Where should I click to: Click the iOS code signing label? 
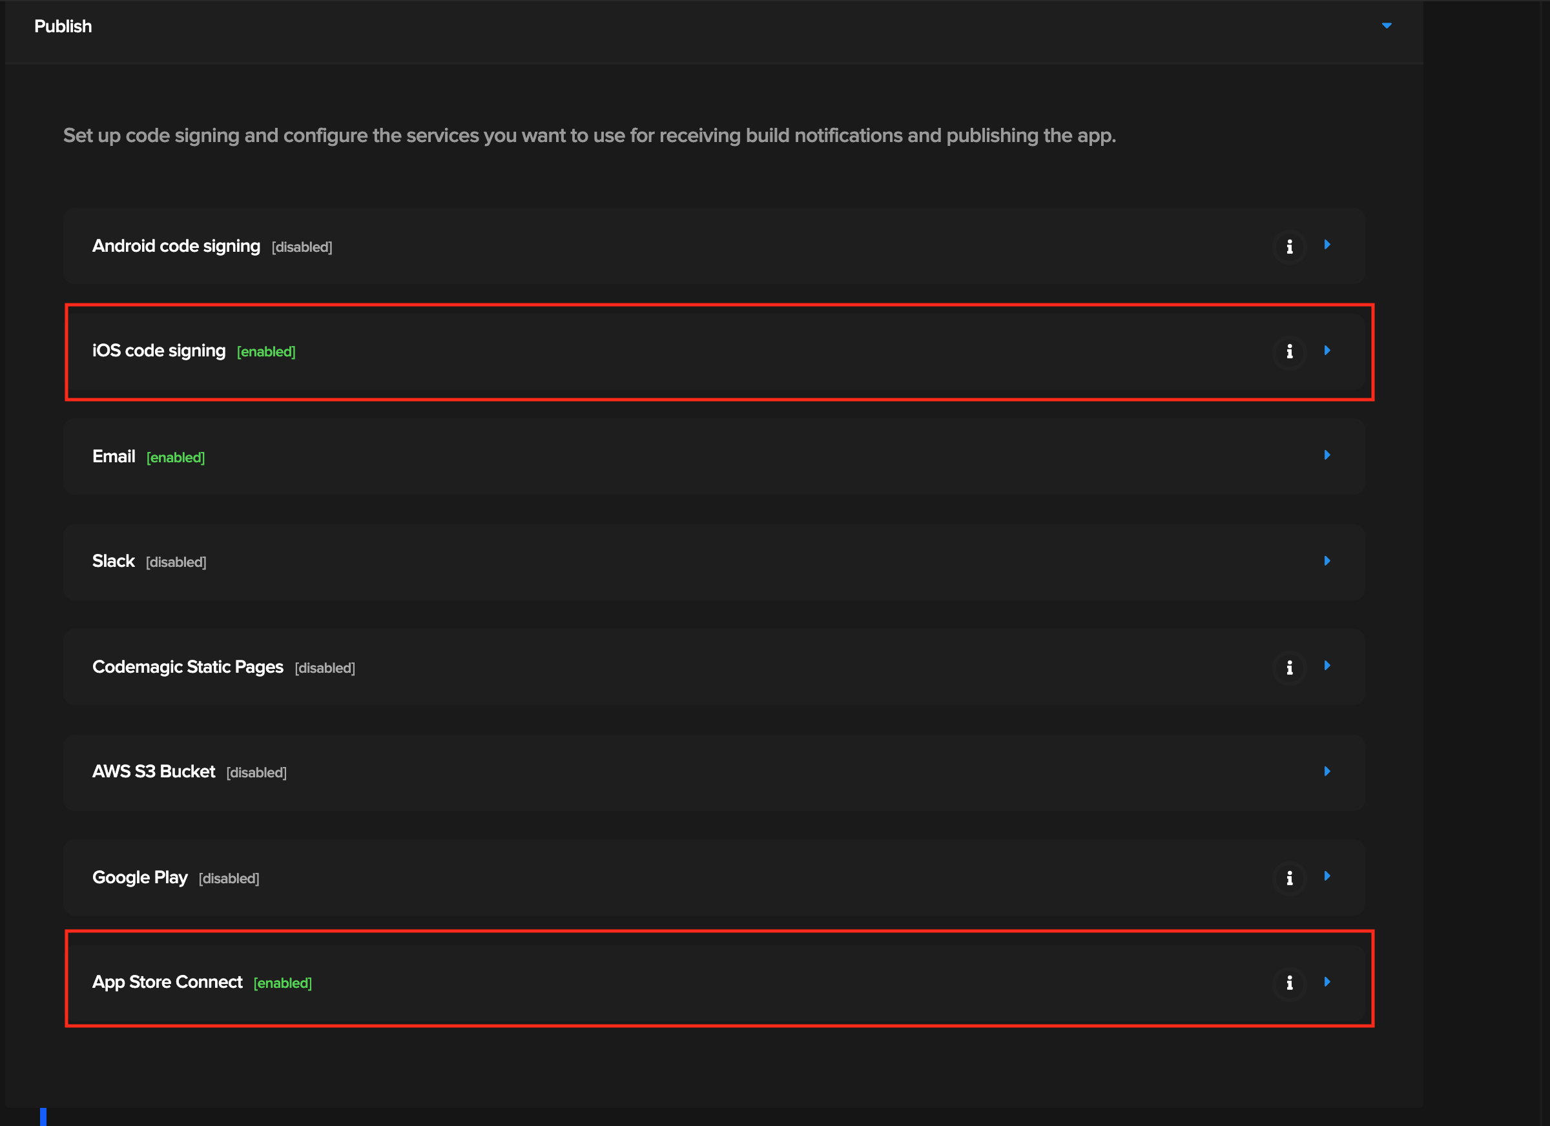coord(159,351)
